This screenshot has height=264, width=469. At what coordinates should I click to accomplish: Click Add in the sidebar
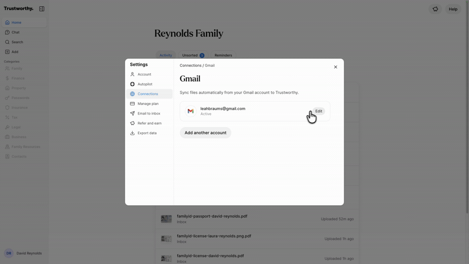24,52
